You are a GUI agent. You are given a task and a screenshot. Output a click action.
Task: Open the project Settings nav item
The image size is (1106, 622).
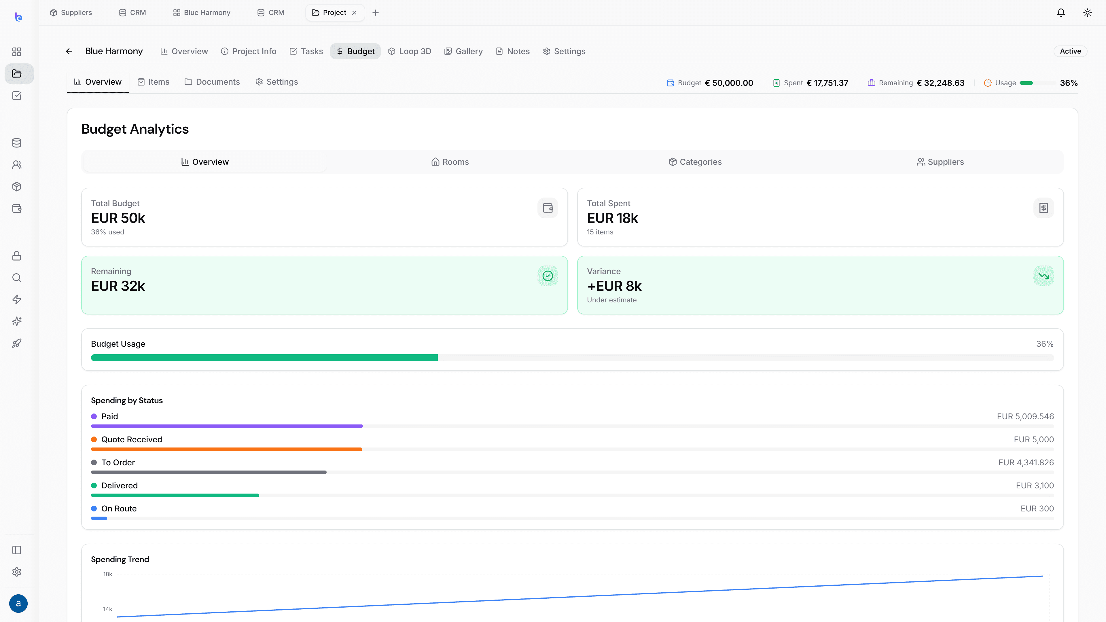[564, 52]
